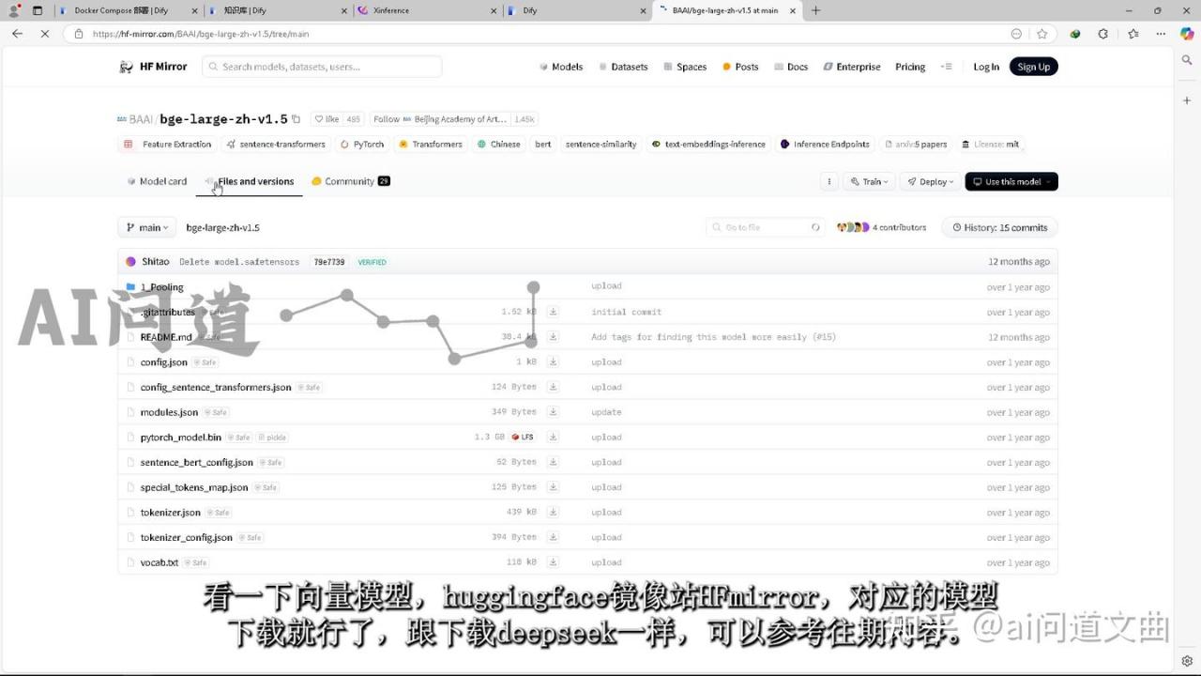Viewport: 1201px width, 676px height.
Task: Download sentence_bert_config.json via its icon
Action: click(x=553, y=462)
